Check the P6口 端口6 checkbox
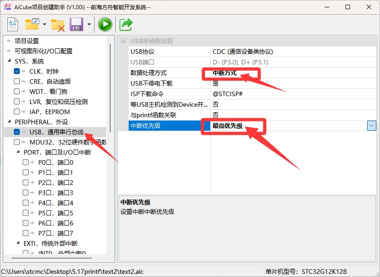The width and height of the screenshot is (380, 277). point(25,223)
